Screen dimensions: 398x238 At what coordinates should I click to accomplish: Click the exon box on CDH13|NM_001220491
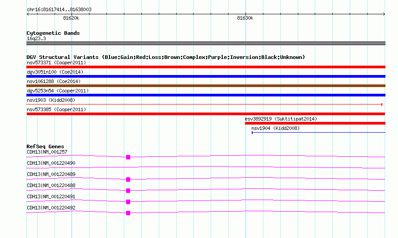point(128,202)
